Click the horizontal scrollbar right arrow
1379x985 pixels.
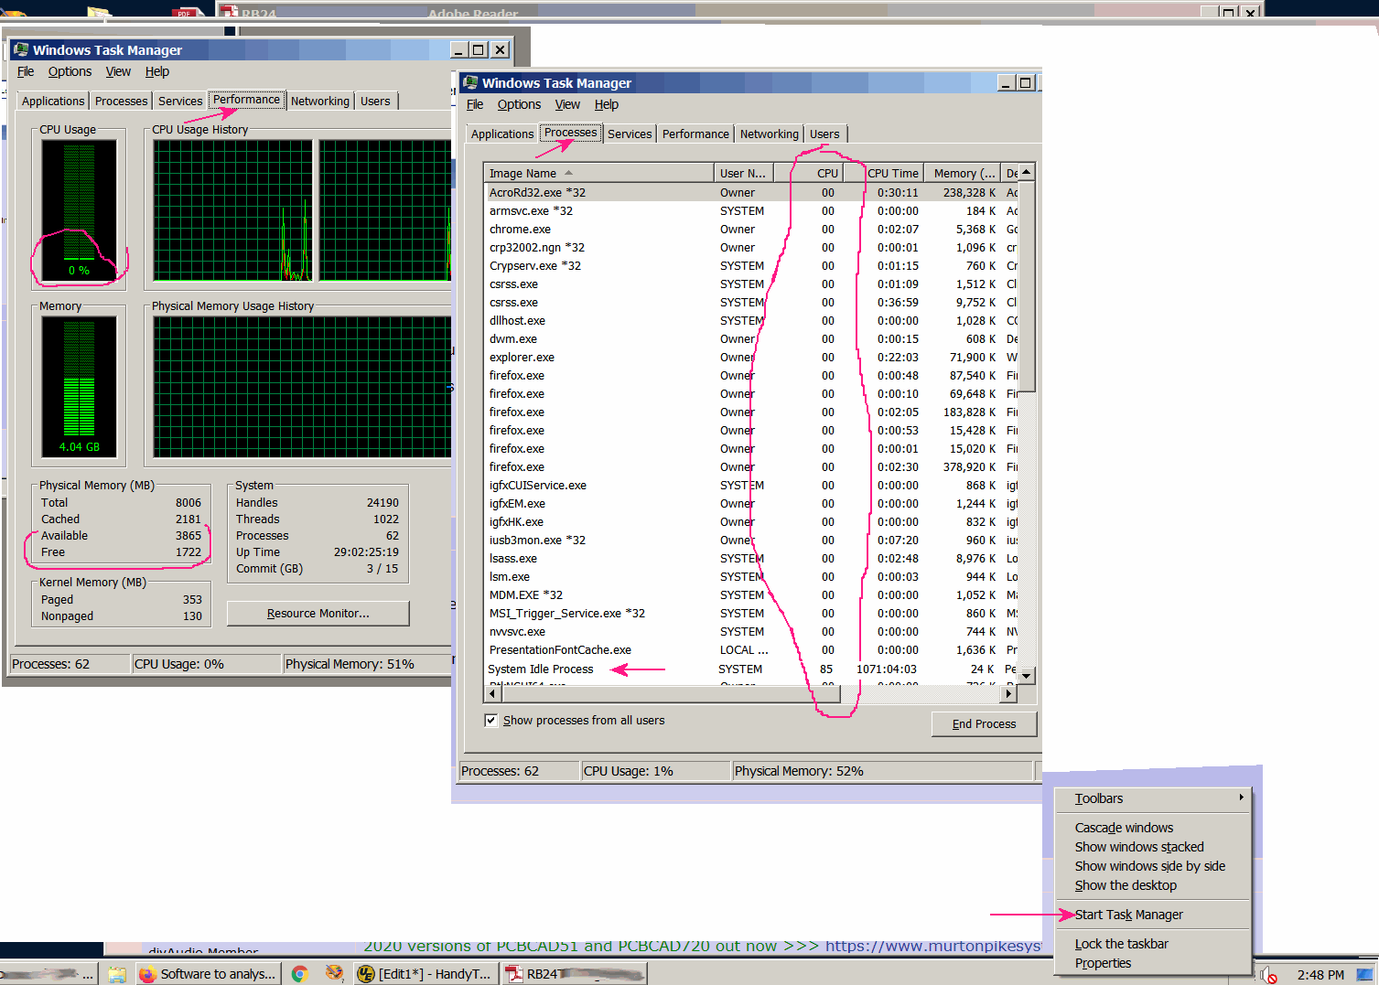[1009, 694]
